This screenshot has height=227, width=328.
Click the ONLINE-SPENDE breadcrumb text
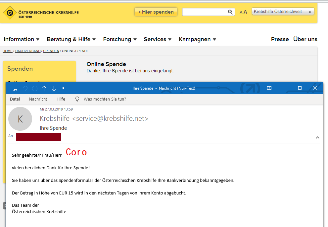click(x=75, y=51)
